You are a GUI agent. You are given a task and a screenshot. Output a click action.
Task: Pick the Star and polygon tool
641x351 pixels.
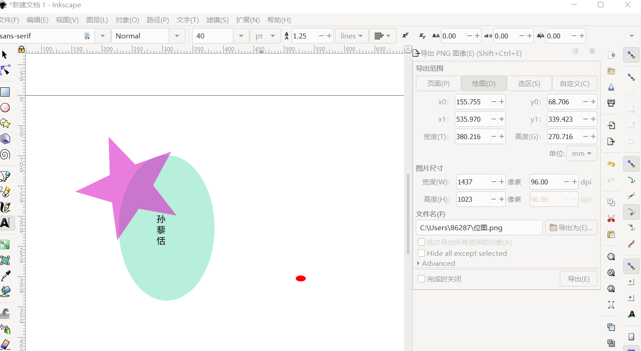pyautogui.click(x=5, y=123)
